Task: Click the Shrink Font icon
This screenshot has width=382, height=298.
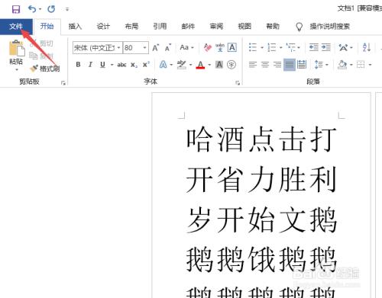Action: coord(168,47)
